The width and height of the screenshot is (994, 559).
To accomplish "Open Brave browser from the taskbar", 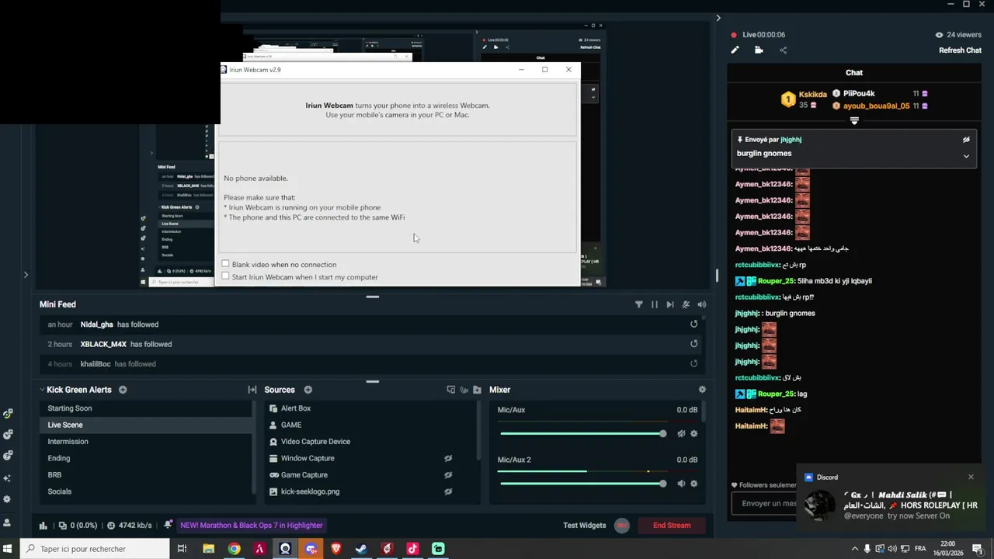I will [335, 549].
